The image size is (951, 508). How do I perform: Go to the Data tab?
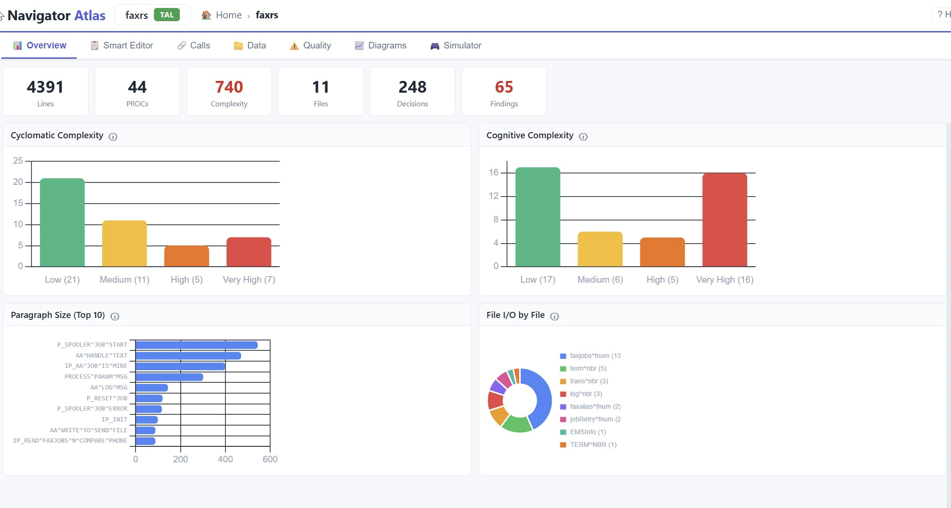250,46
